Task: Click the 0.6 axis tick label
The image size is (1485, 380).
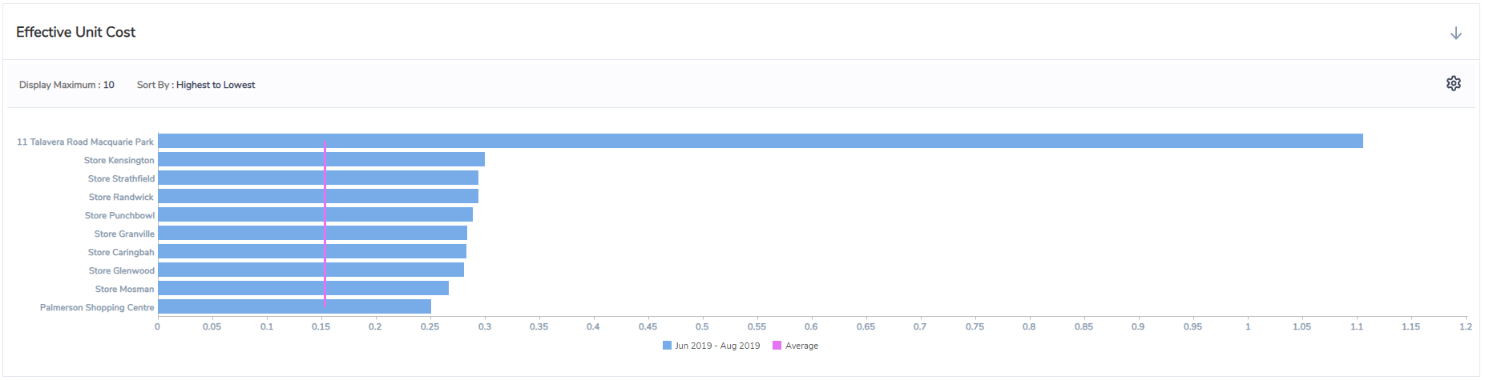Action: pyautogui.click(x=811, y=326)
